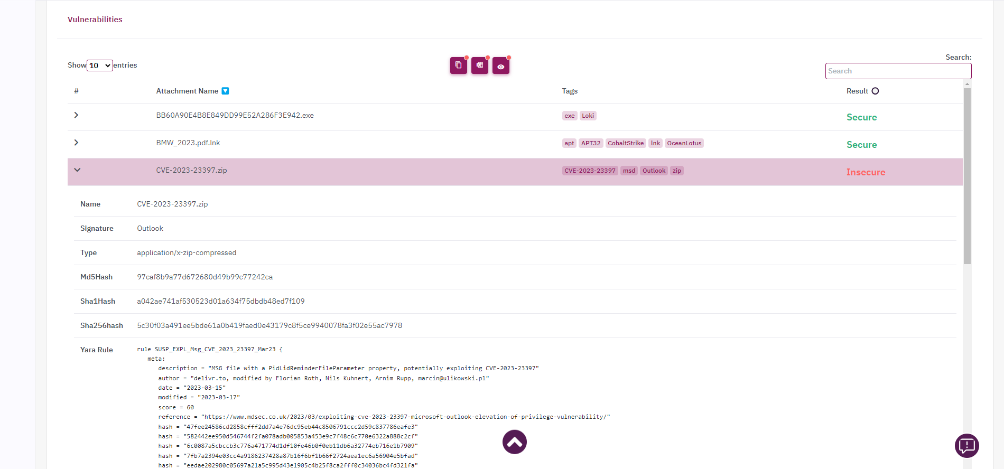Select the CVE-2023-23397 tag
Viewport: 1004px width, 469px height.
590,171
